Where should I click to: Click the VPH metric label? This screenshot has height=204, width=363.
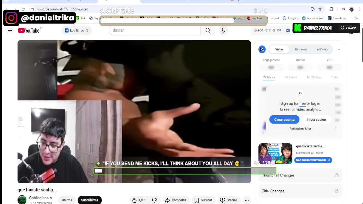click(x=330, y=60)
